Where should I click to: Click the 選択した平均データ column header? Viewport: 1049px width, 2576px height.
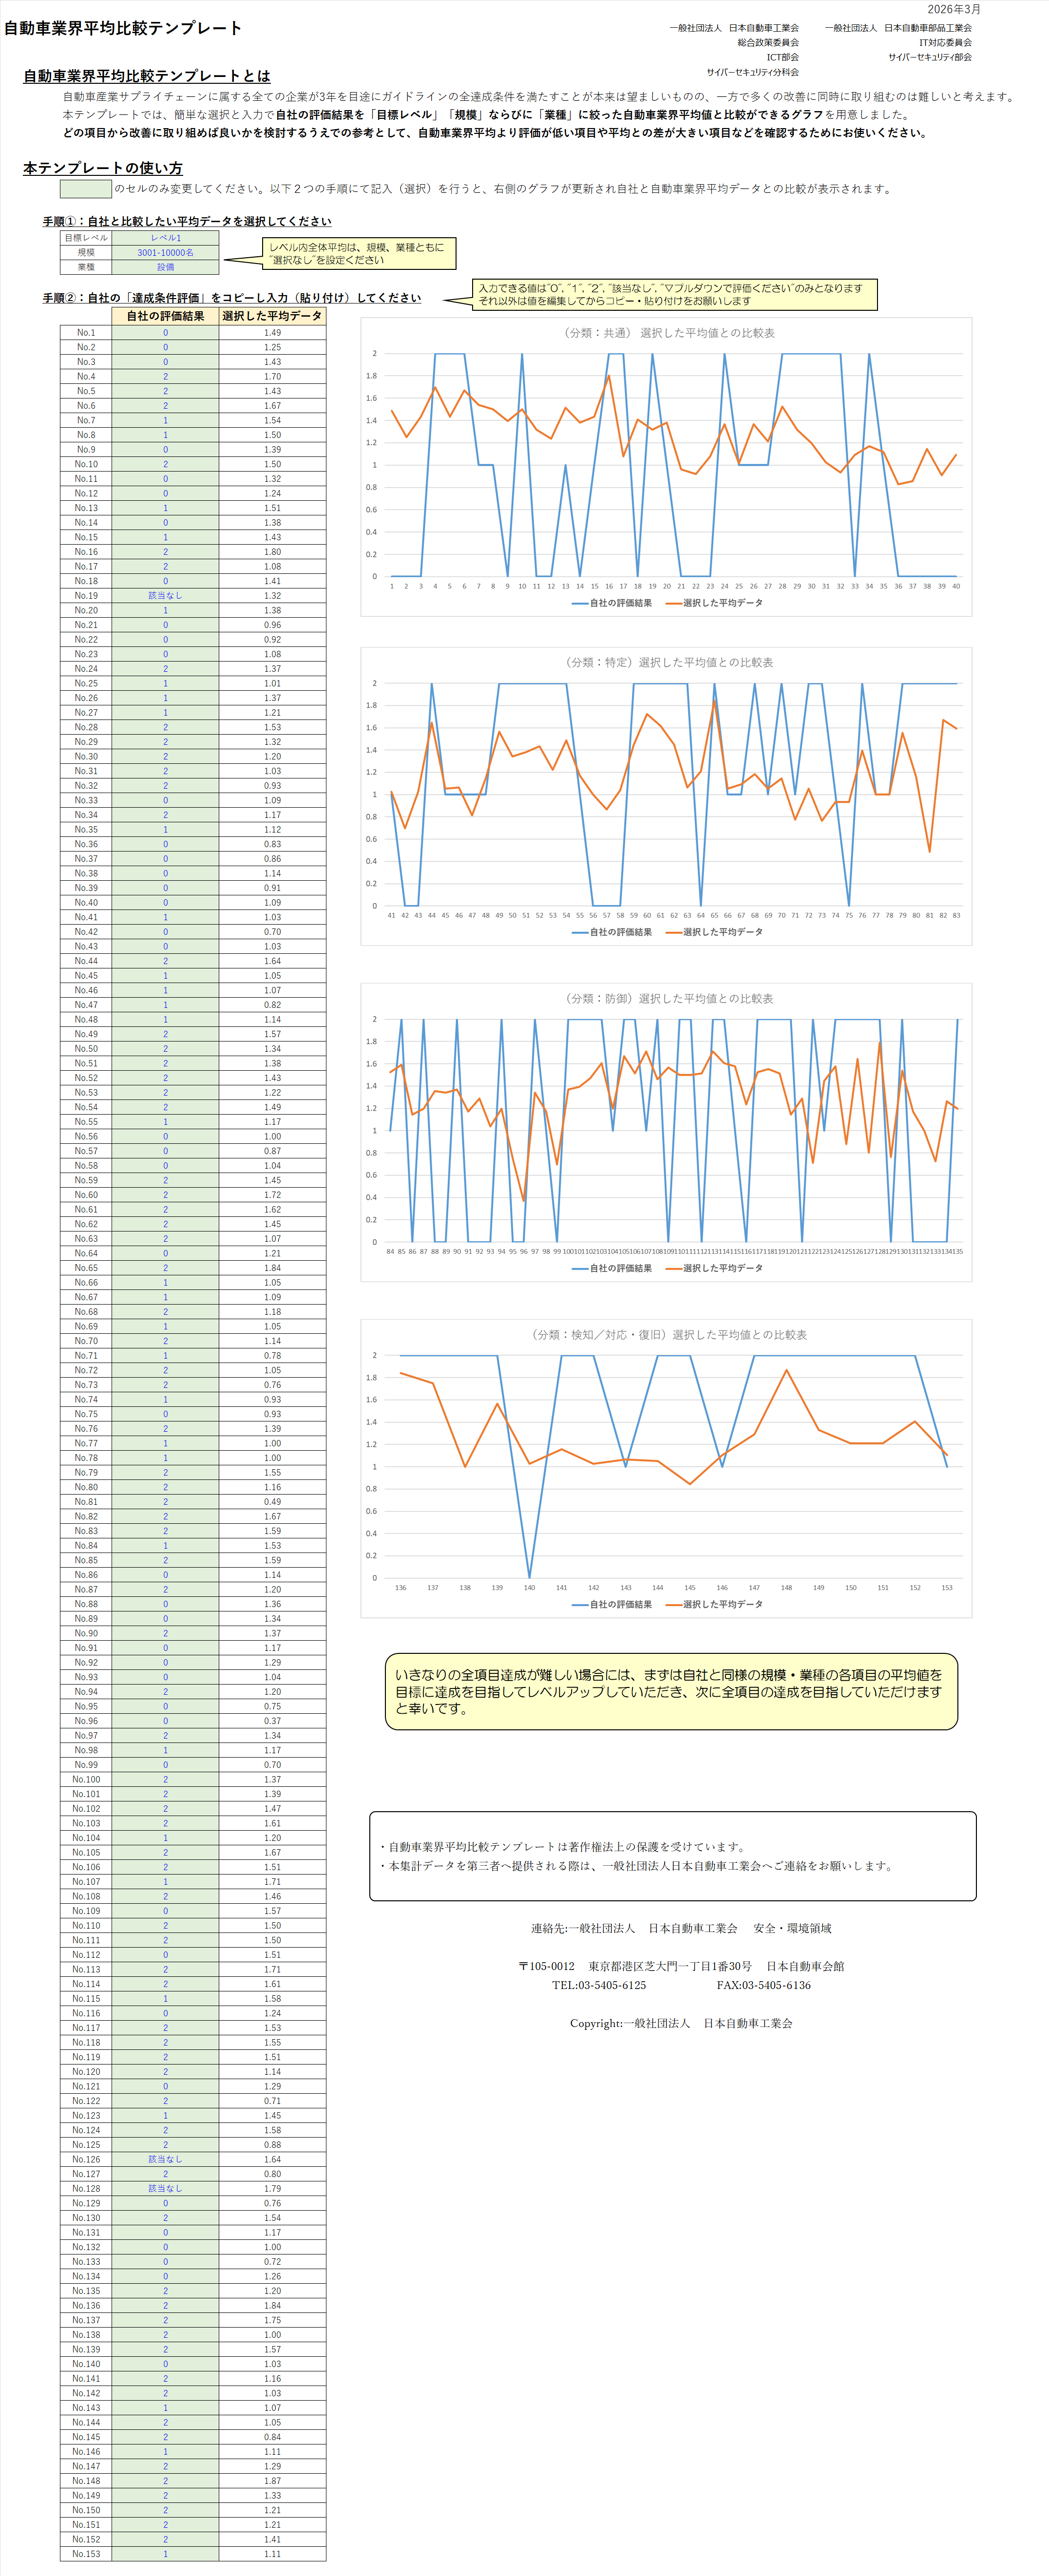point(272,316)
